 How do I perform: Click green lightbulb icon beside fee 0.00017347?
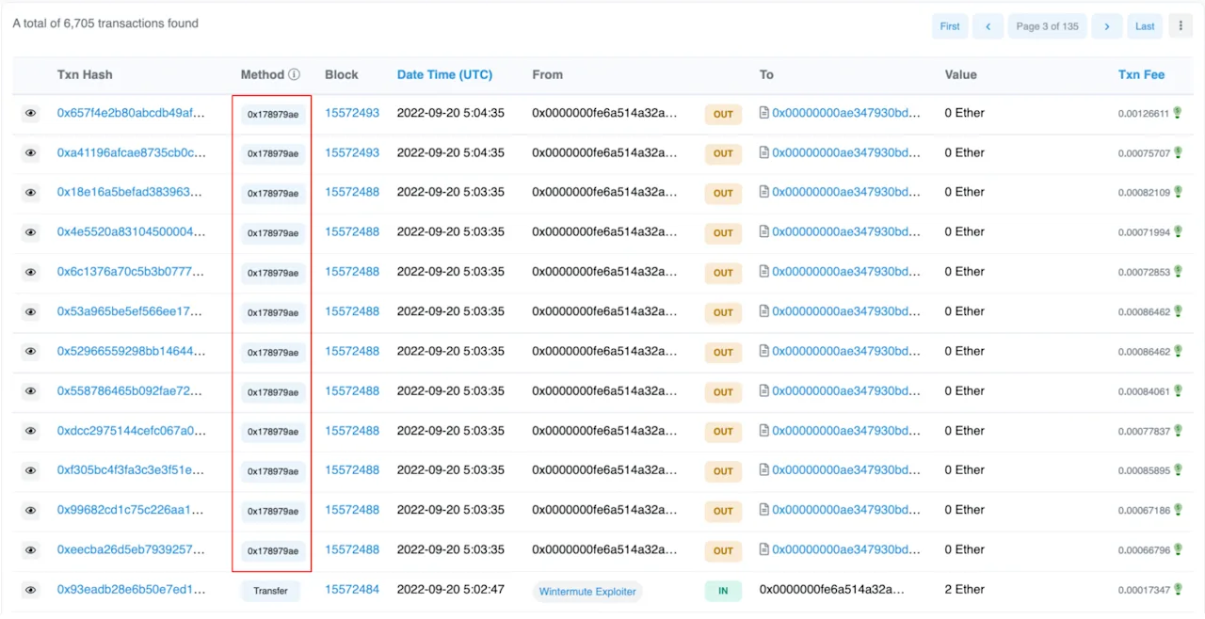(1178, 590)
